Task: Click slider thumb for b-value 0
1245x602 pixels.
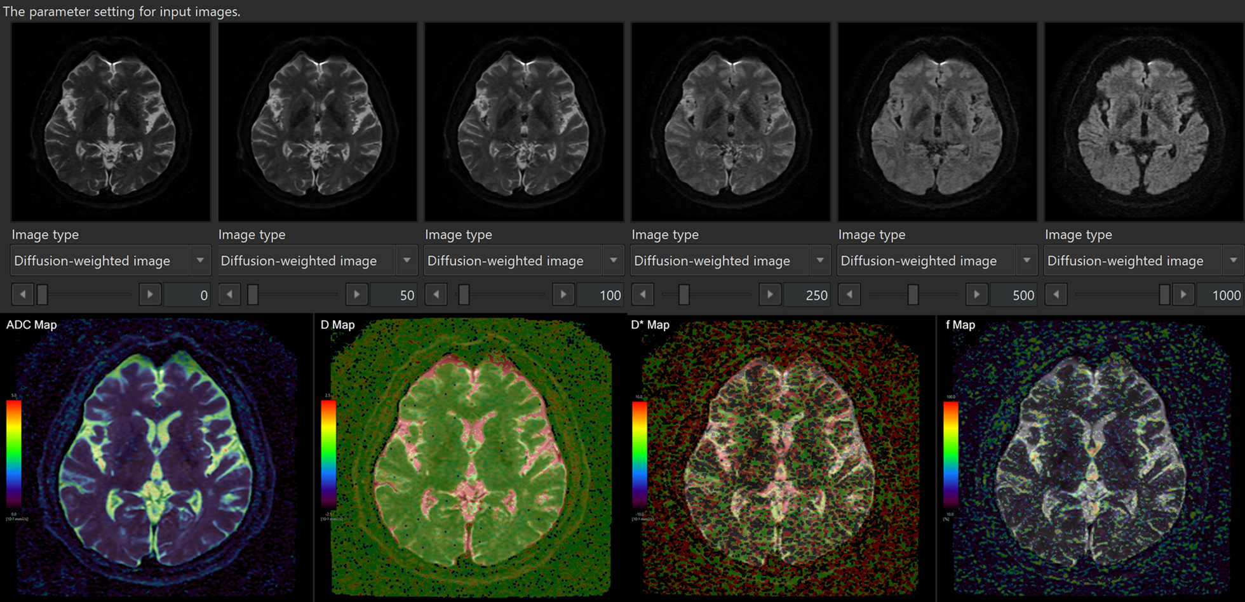Action: [43, 295]
